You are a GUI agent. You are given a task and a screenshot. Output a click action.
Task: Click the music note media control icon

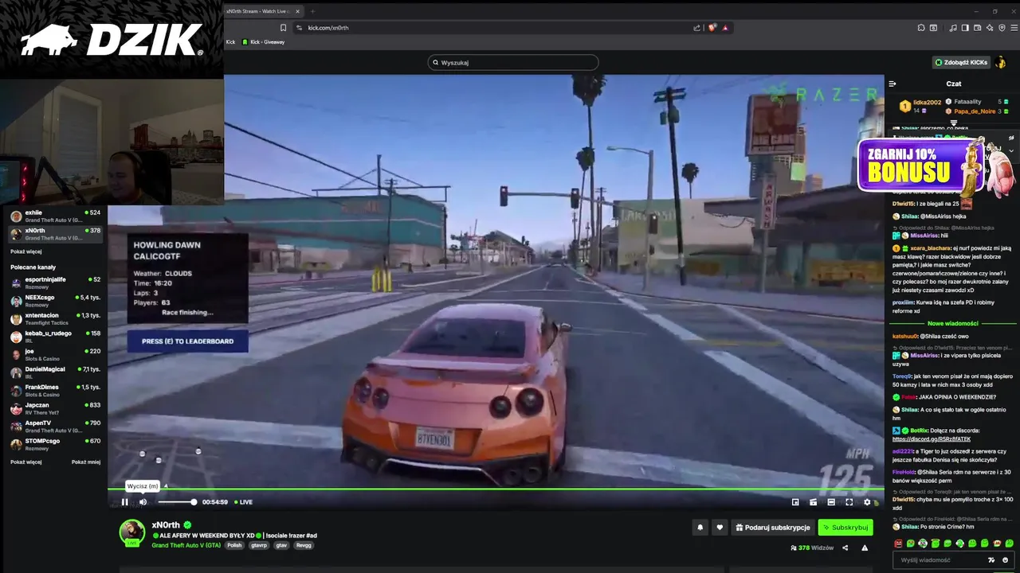coord(953,28)
